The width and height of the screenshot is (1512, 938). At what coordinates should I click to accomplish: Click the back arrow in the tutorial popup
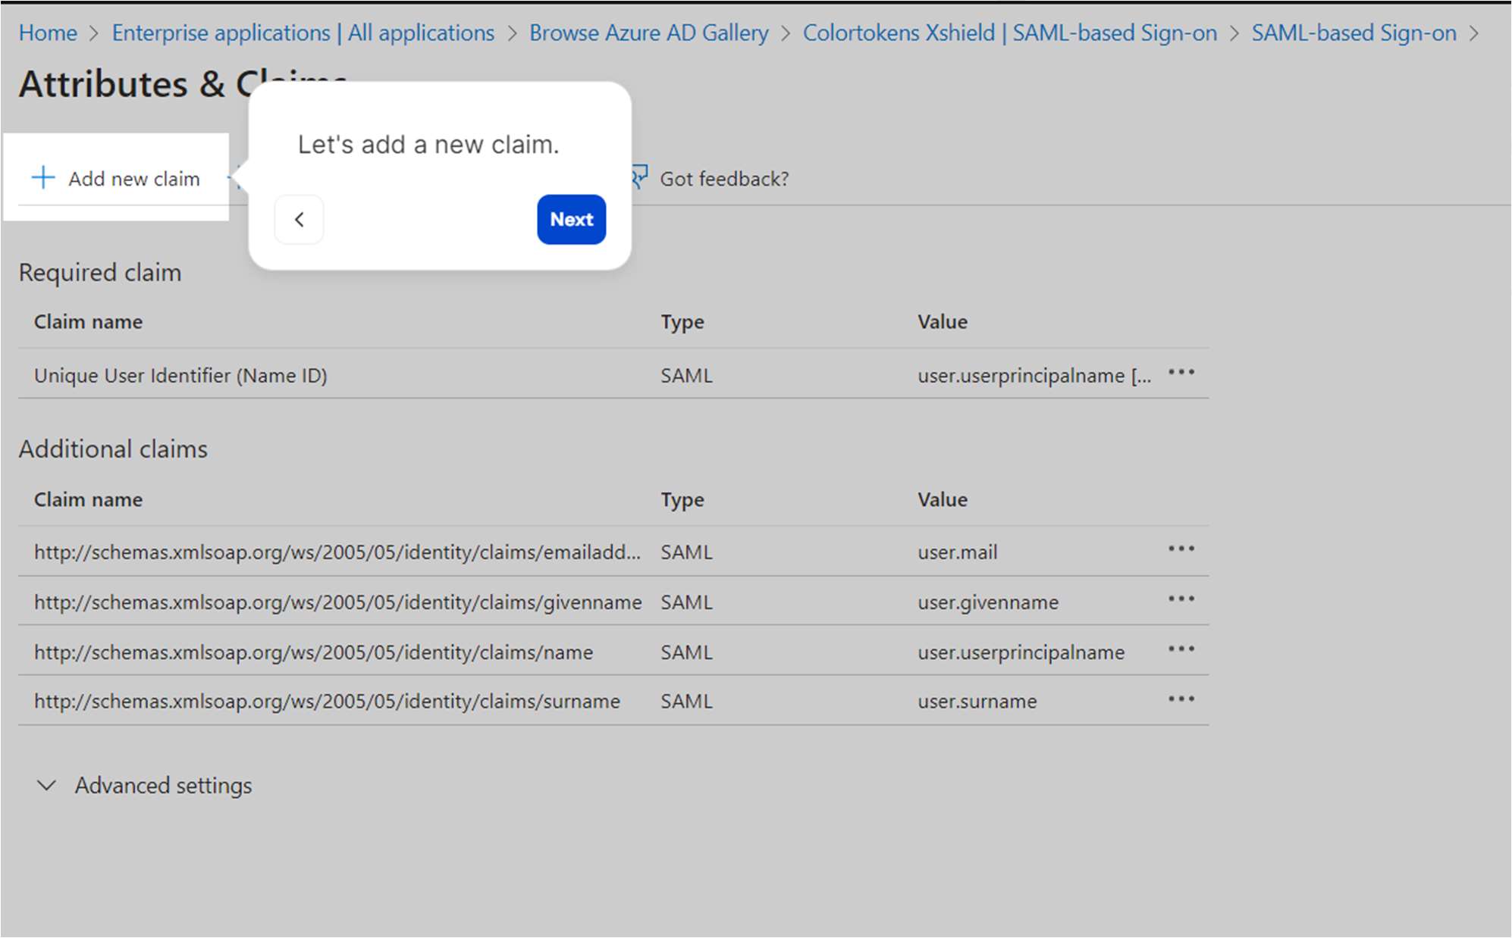[299, 220]
